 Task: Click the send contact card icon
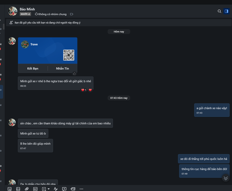(35, 189)
